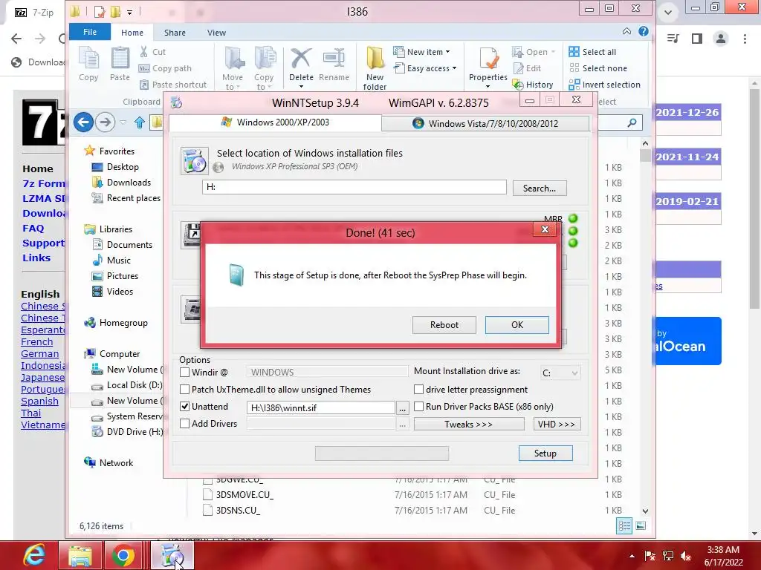Click the Windows installation disc icon
761x570 pixels.
click(195, 160)
